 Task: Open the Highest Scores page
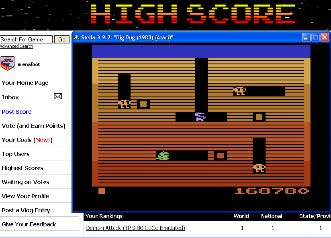tap(22, 168)
